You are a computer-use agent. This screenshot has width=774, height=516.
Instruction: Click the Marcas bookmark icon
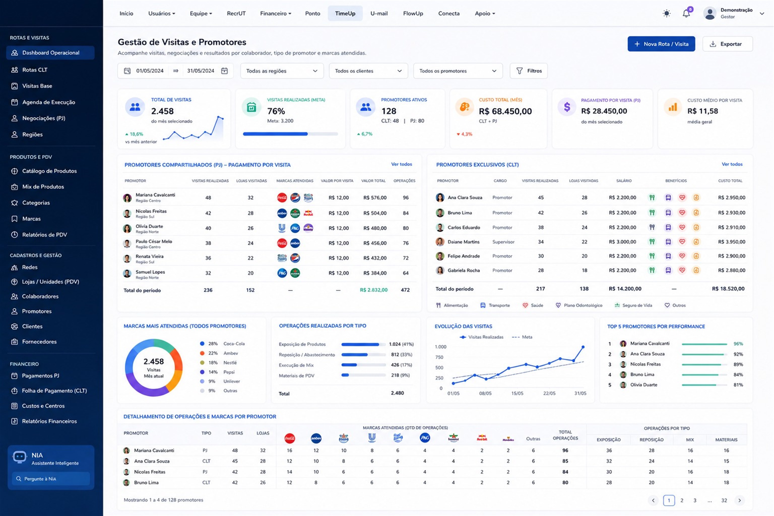[14, 219]
